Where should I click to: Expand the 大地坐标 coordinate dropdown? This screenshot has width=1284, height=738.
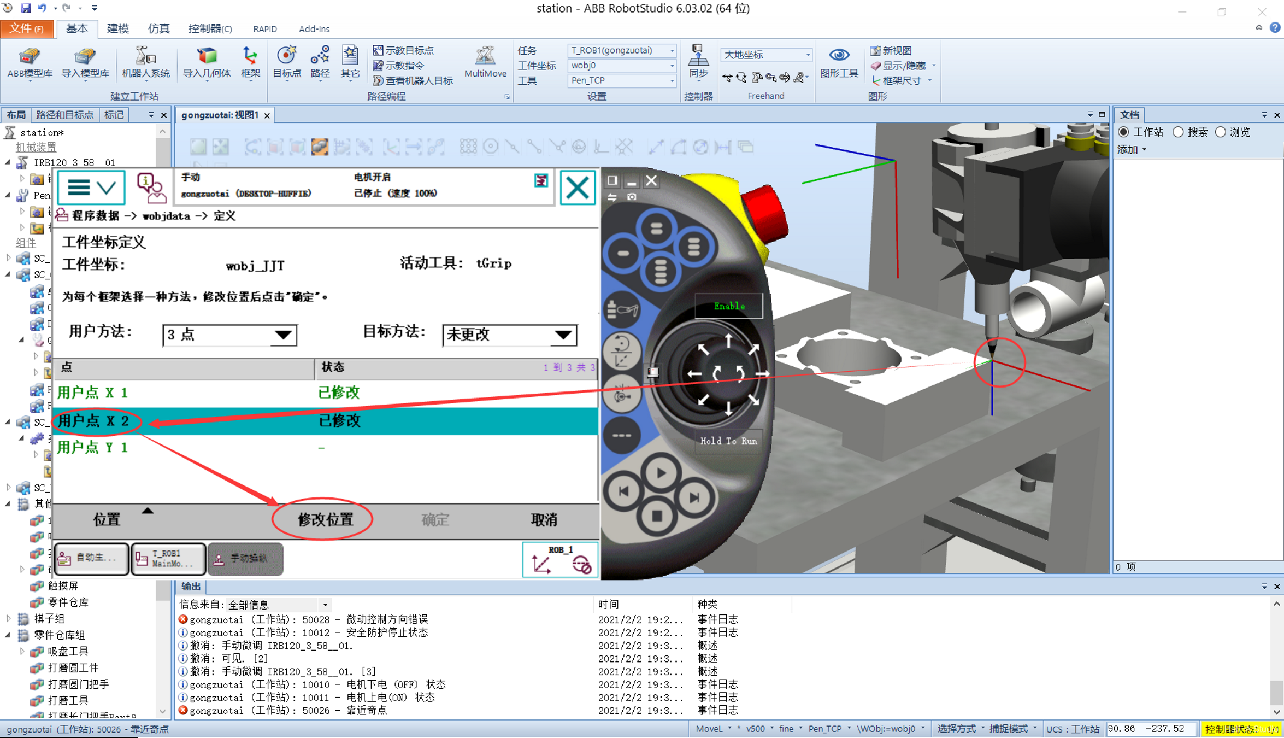pos(807,55)
